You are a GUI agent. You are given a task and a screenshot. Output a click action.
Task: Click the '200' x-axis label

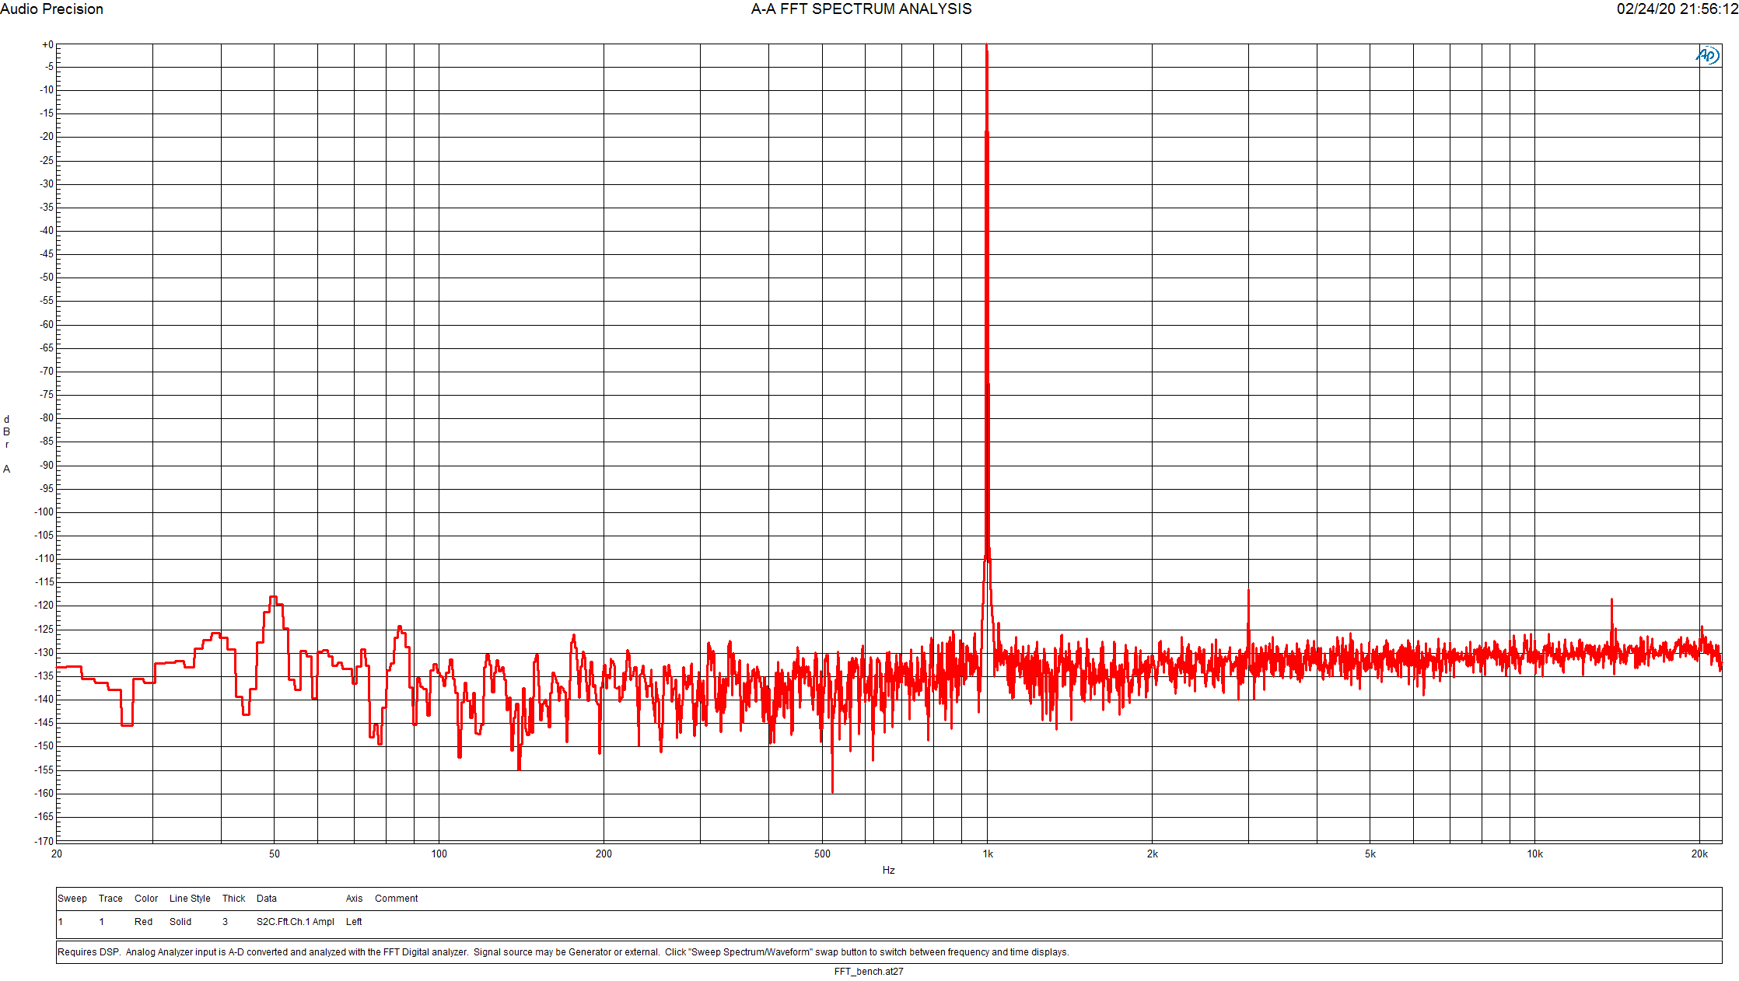604,854
